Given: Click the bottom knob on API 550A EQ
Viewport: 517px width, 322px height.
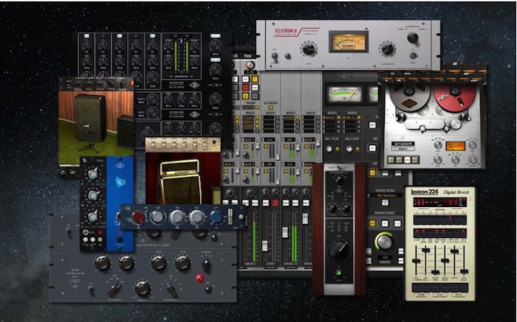Looking at the screenshot, I should (92, 217).
